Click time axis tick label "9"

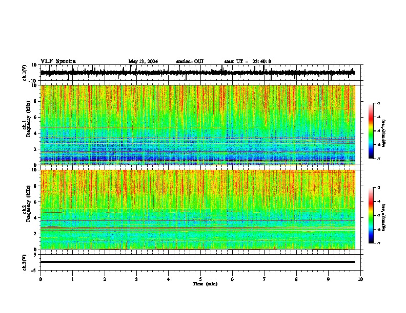[328, 279]
